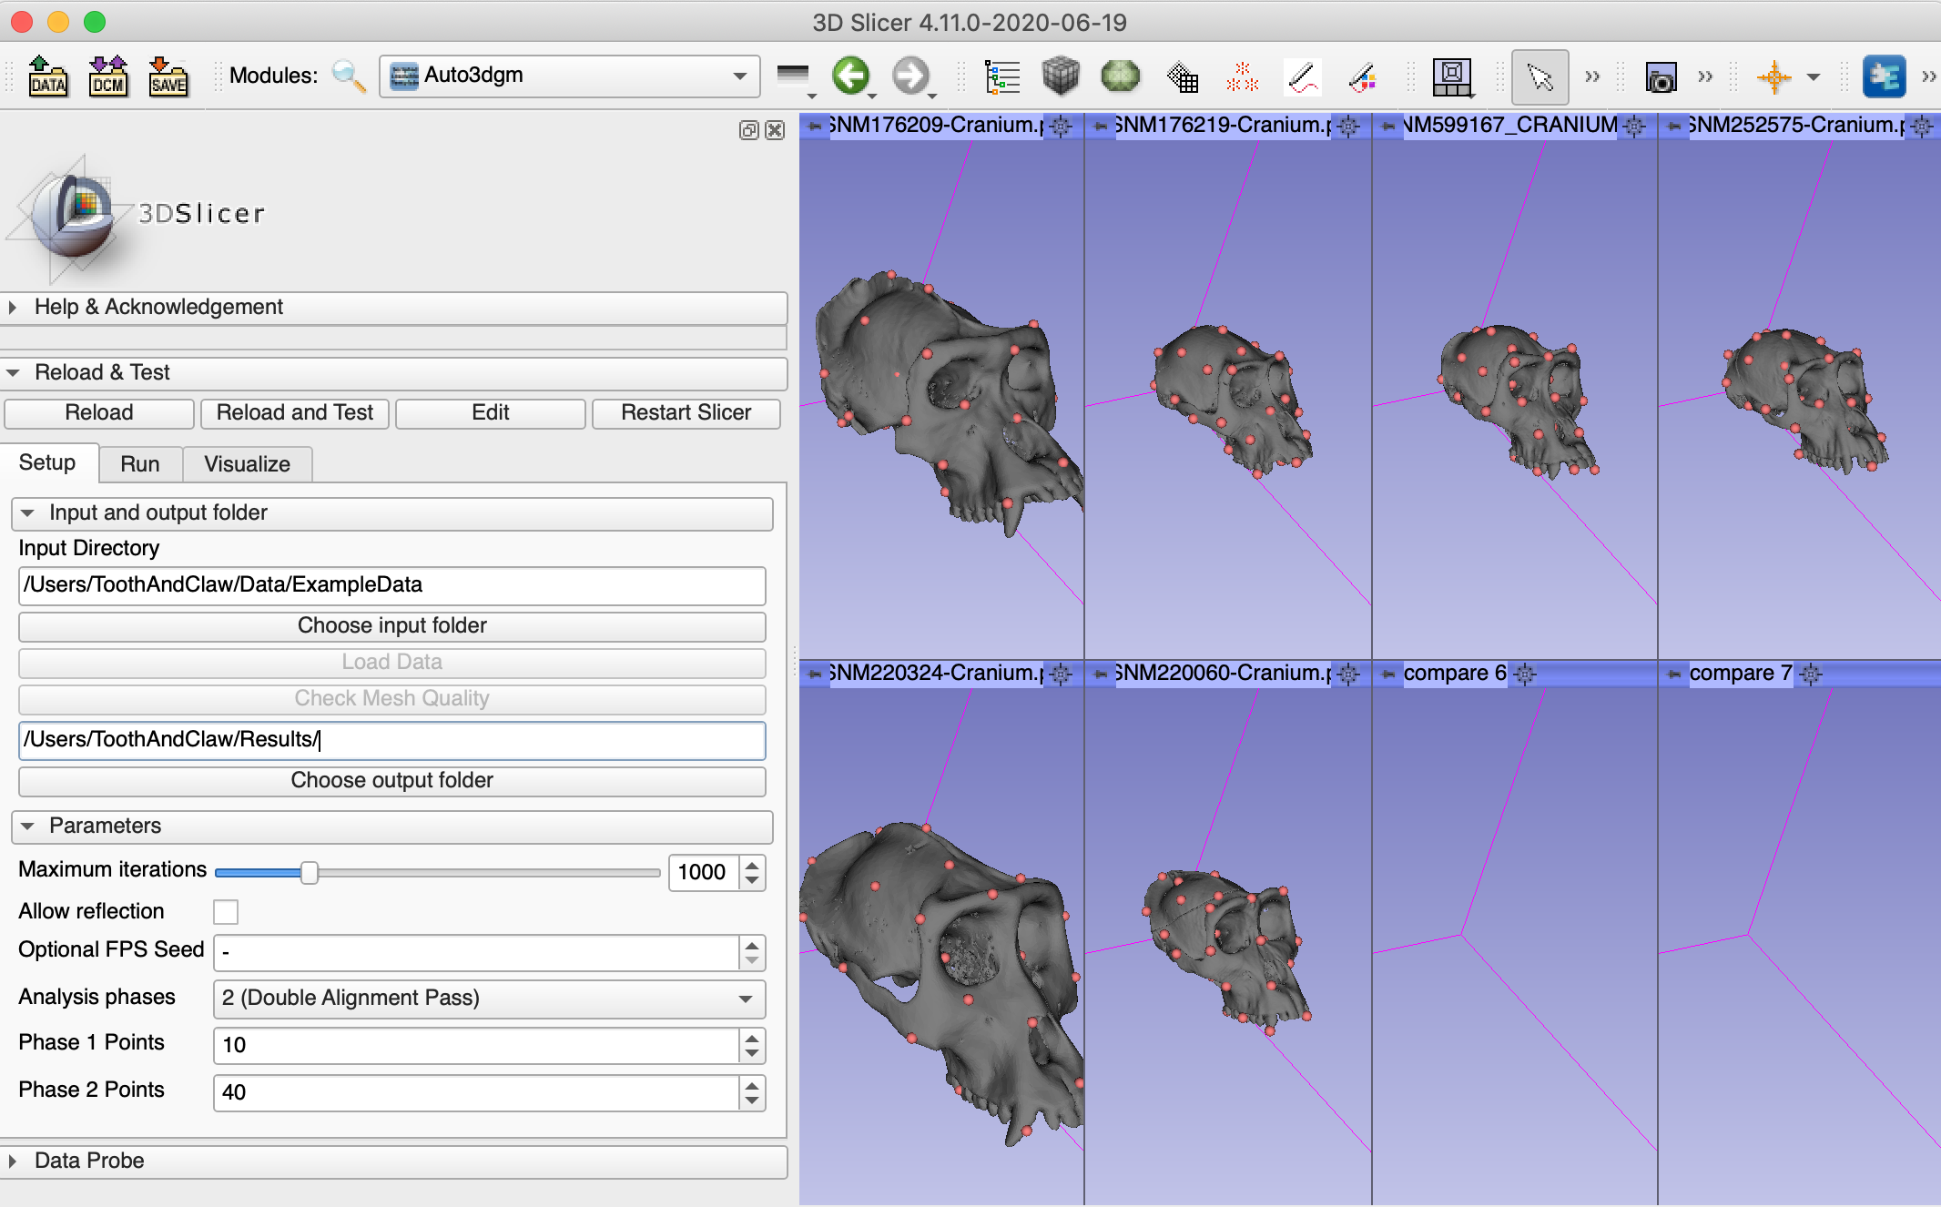The image size is (1941, 1207).
Task: Open the Auto3dgm modules dropdown
Action: pos(570,76)
